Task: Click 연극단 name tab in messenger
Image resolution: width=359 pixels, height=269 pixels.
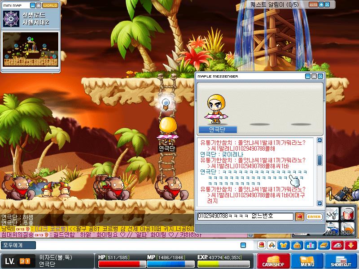Action: (218, 130)
